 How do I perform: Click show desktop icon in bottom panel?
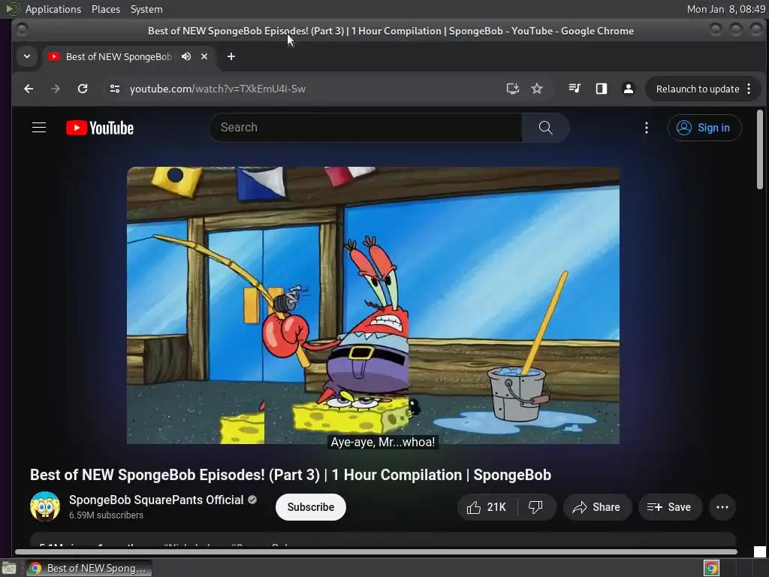9,568
